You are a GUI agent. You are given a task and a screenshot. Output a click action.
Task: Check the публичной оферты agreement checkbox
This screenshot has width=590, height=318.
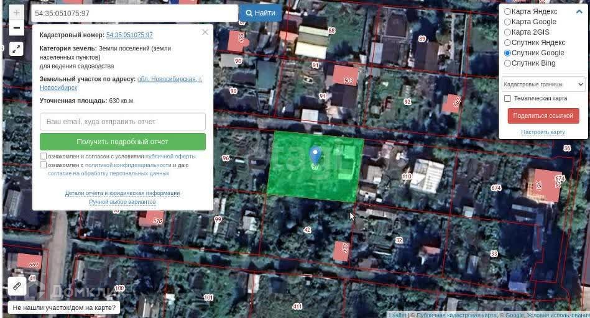(x=44, y=156)
